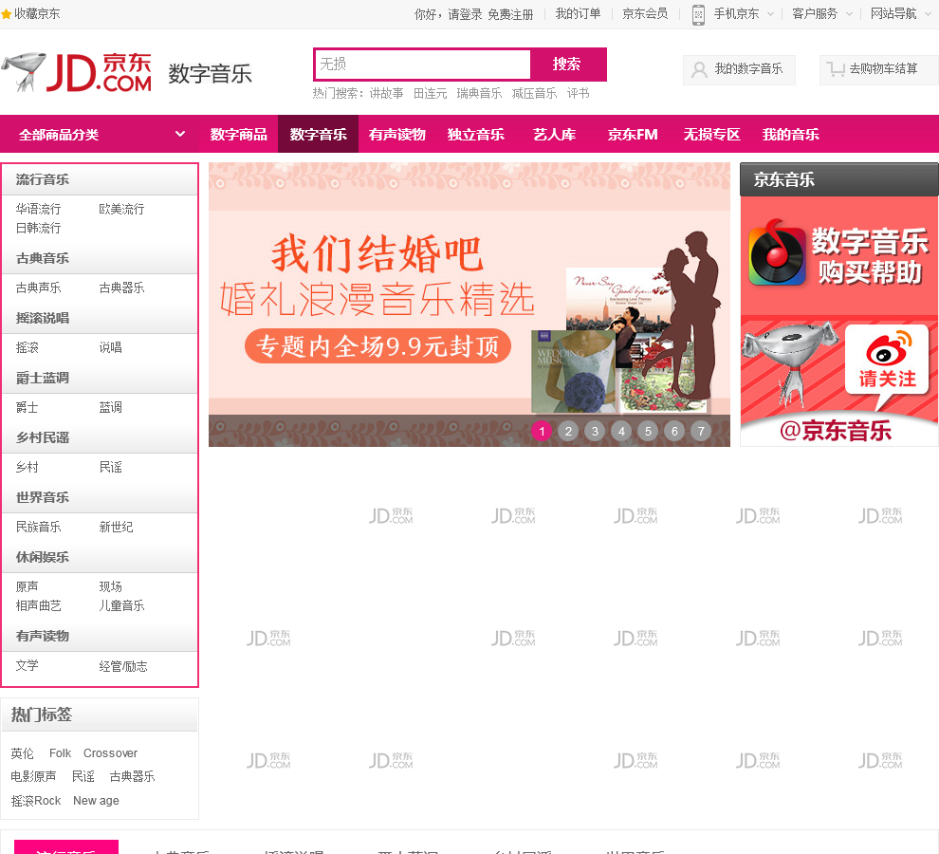Click the 搜索 search button
Image resolution: width=939 pixels, height=854 pixels.
click(x=568, y=65)
